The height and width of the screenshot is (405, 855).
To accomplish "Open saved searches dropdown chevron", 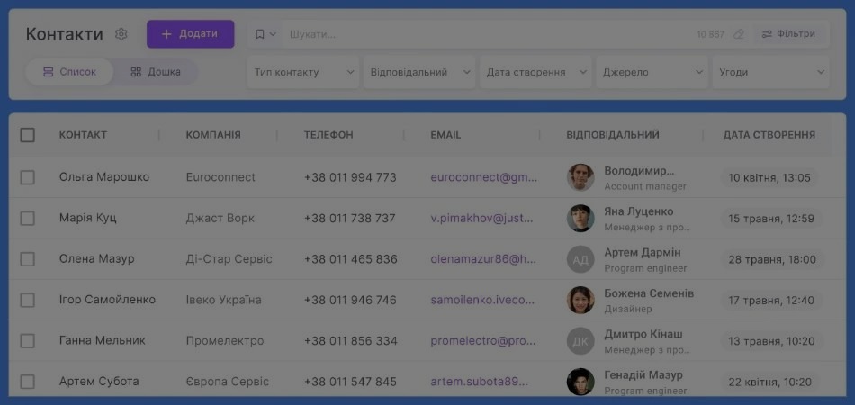I will 274,34.
